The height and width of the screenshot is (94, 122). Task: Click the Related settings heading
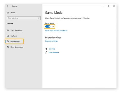[53, 37]
